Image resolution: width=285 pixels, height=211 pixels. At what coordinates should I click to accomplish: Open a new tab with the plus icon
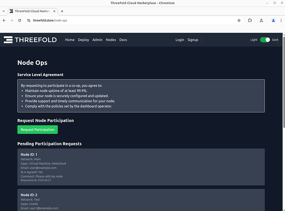[x=62, y=11]
